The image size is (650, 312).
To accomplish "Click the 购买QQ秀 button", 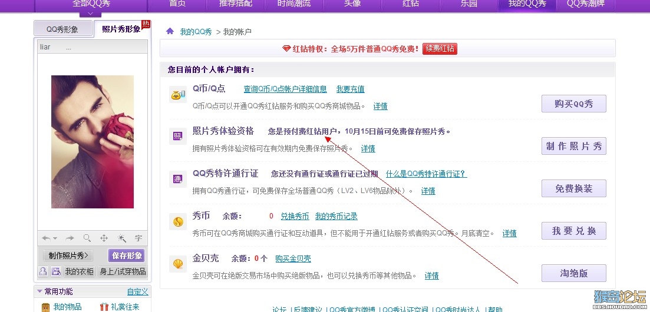I will [574, 104].
